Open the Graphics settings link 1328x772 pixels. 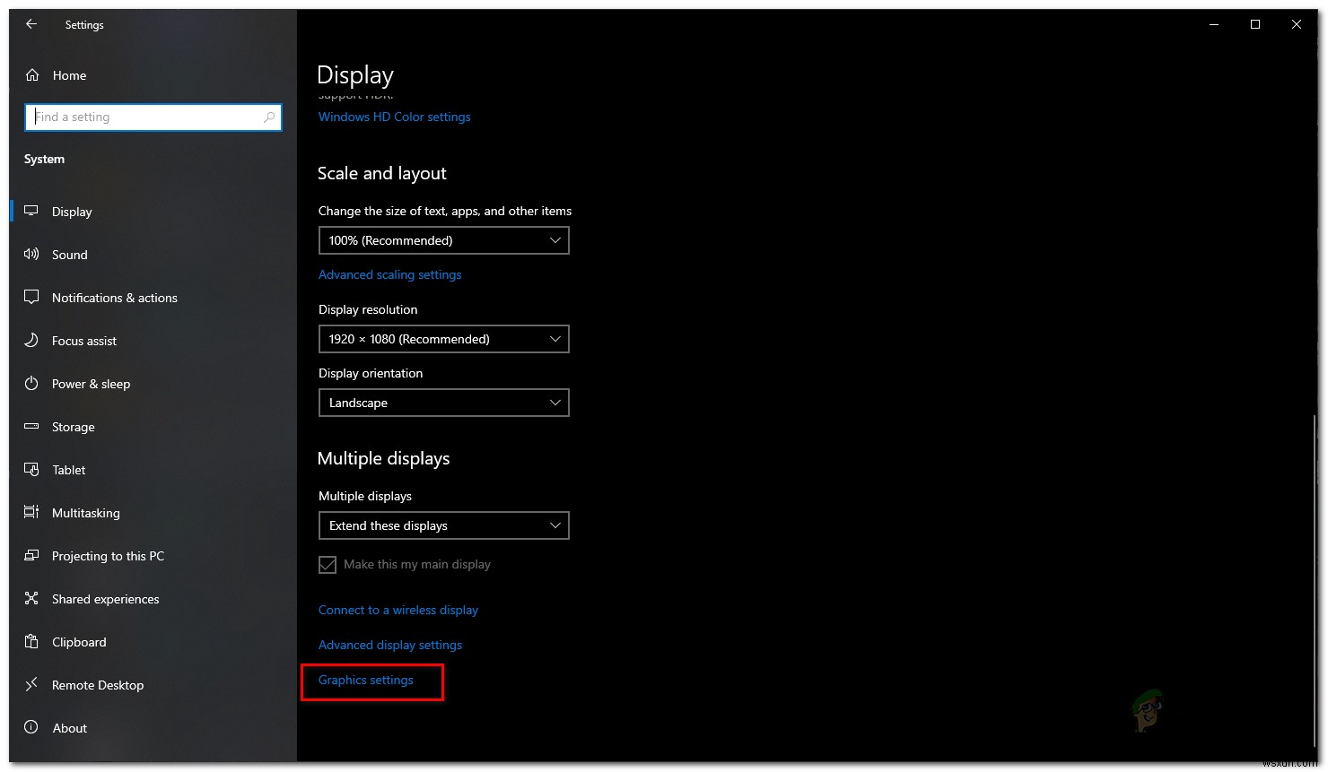tap(366, 681)
